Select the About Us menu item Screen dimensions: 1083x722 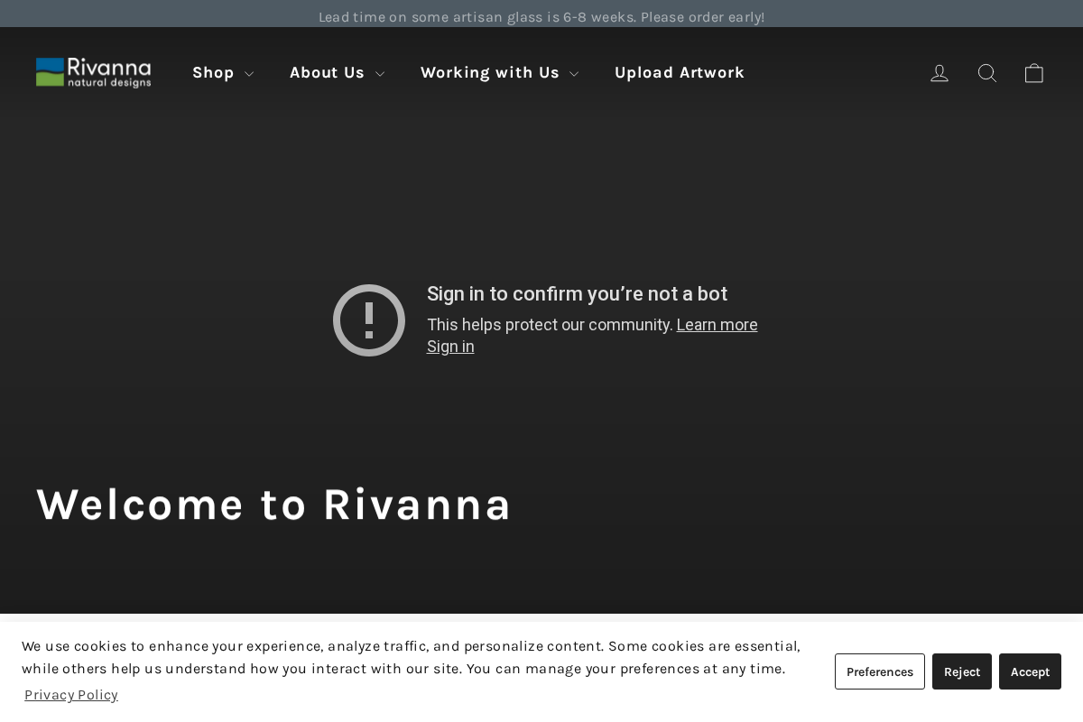click(x=327, y=72)
